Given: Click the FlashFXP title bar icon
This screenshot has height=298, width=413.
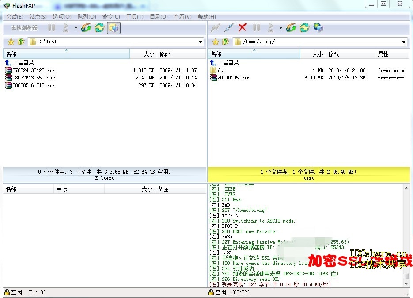Looking at the screenshot, I should (7, 5).
